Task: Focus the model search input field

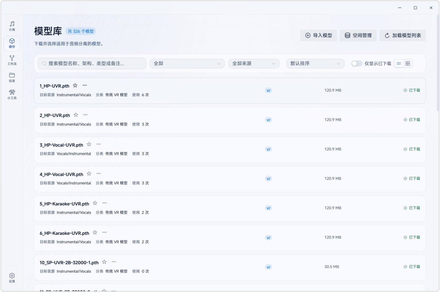Action: pos(92,64)
